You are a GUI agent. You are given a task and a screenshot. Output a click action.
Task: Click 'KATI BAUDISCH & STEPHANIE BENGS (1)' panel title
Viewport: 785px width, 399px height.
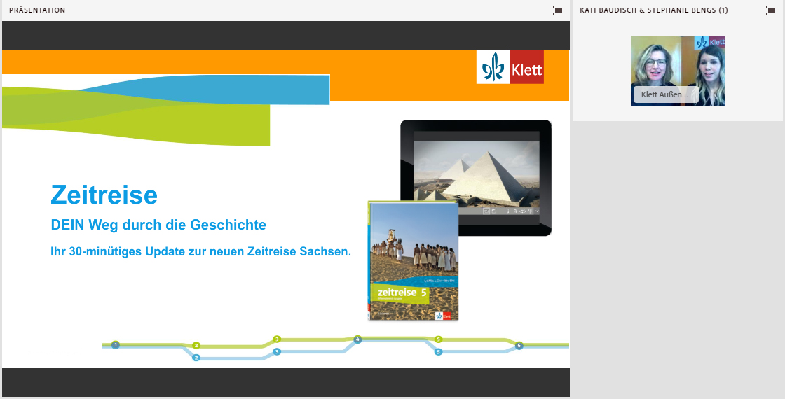click(x=654, y=10)
